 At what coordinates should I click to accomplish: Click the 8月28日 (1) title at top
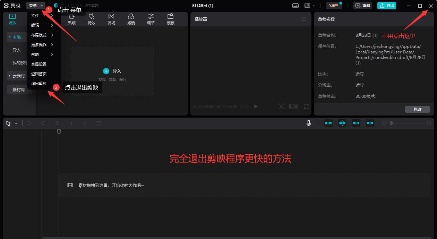coord(203,6)
